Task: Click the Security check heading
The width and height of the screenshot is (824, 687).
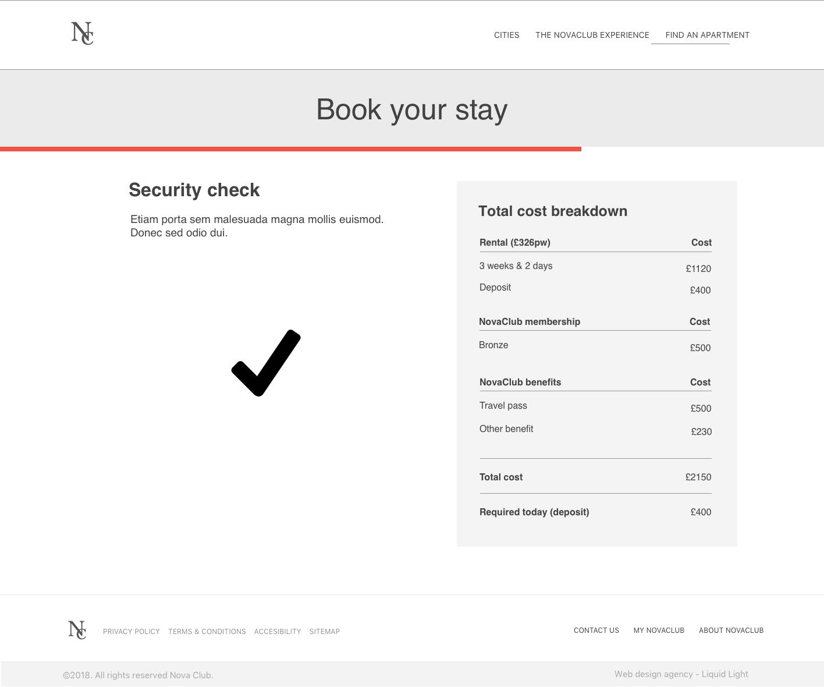Action: point(194,190)
